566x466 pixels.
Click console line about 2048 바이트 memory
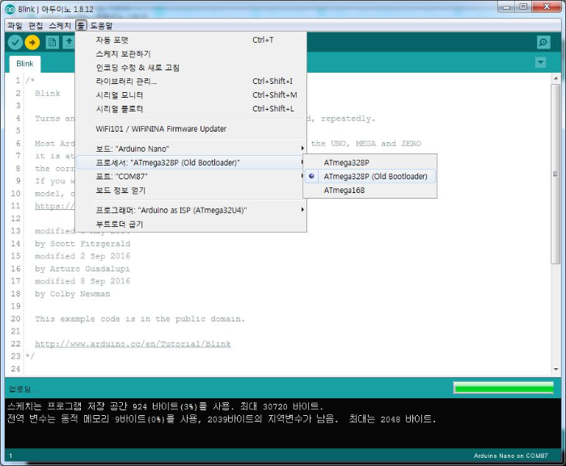click(222, 419)
